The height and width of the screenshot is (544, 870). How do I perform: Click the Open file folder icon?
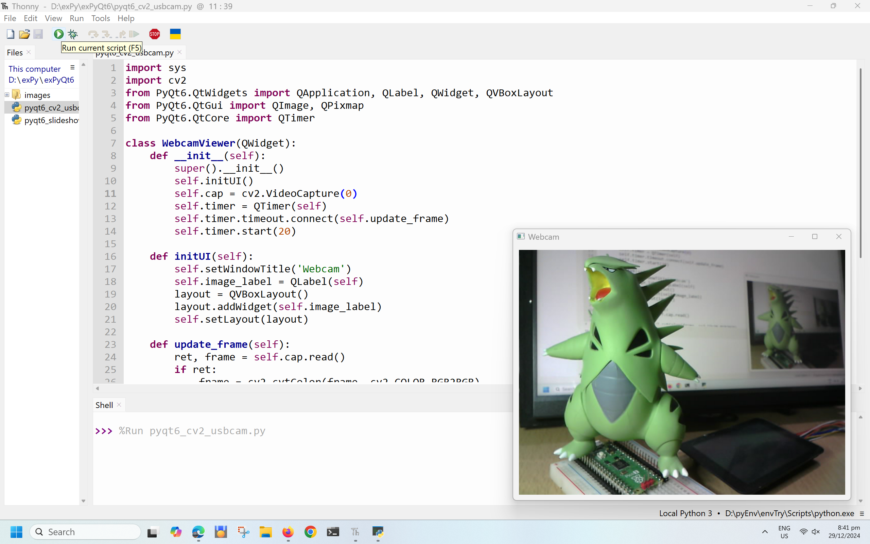click(x=24, y=34)
